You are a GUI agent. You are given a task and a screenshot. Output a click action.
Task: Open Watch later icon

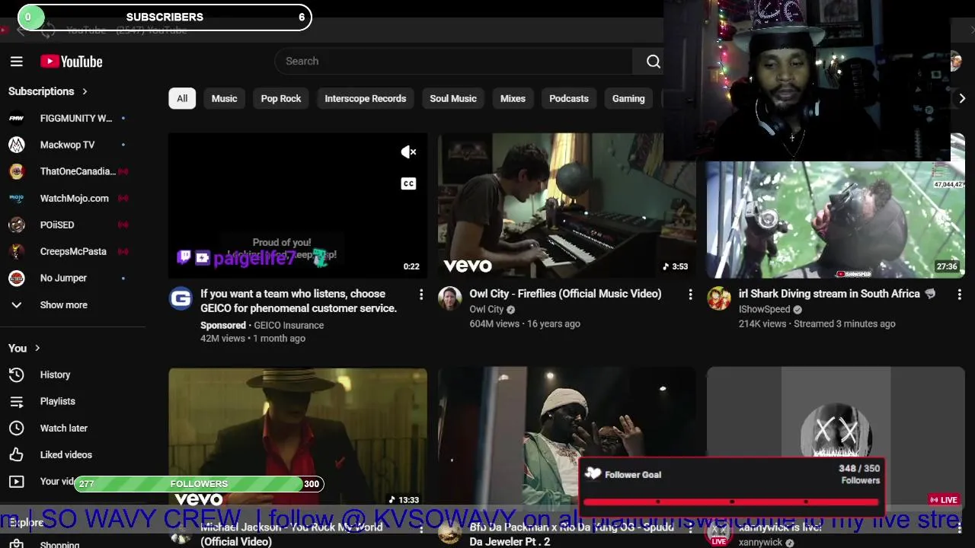[16, 428]
